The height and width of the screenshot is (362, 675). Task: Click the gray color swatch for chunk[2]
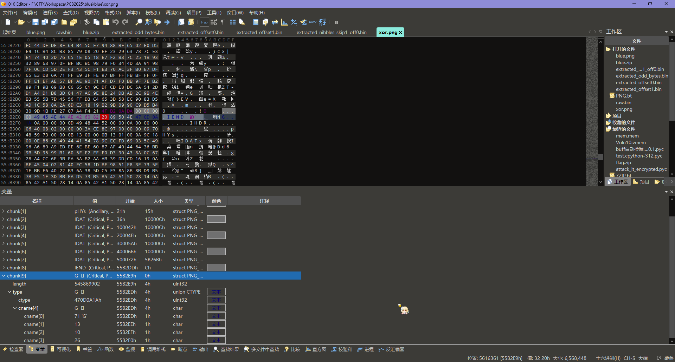(x=216, y=219)
